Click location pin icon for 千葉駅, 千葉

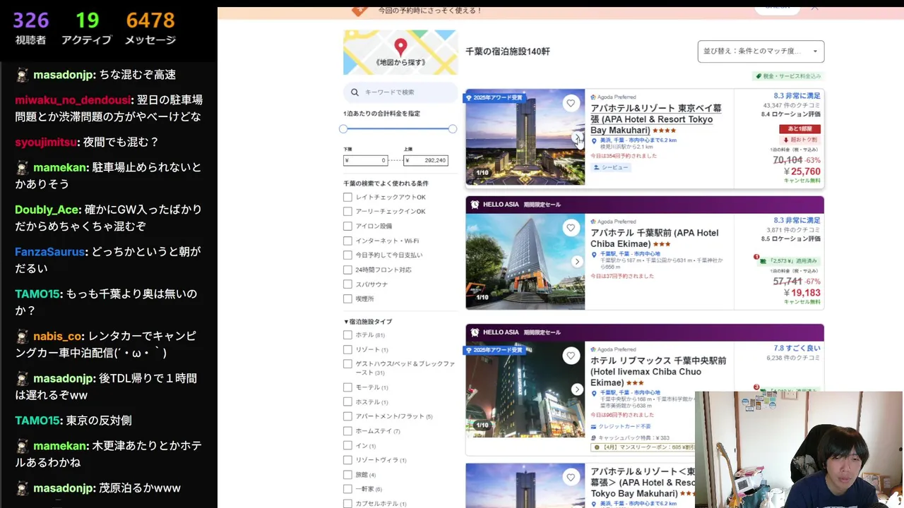(595, 254)
